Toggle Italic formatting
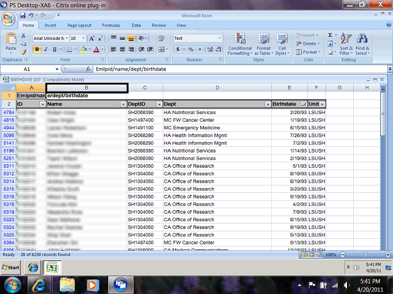The height and width of the screenshot is (294, 393). pos(45,49)
